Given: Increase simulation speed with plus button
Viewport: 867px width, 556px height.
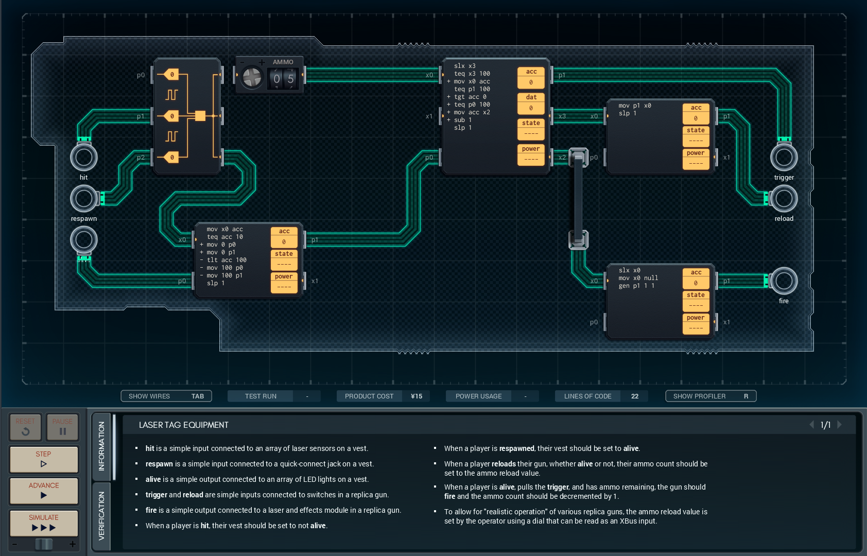Looking at the screenshot, I should tap(73, 544).
